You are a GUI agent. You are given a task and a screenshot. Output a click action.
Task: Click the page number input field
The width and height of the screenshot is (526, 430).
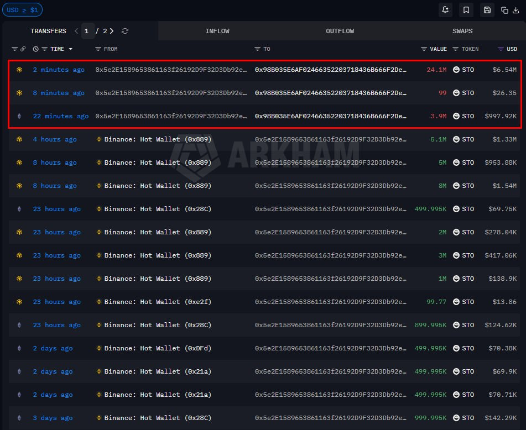[87, 31]
